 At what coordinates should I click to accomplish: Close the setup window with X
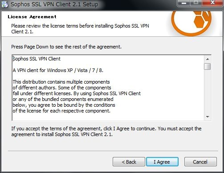coord(212,3)
